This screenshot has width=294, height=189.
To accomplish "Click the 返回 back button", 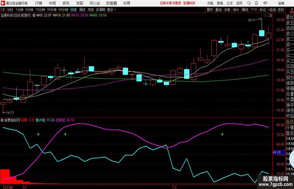I will tap(281, 10).
